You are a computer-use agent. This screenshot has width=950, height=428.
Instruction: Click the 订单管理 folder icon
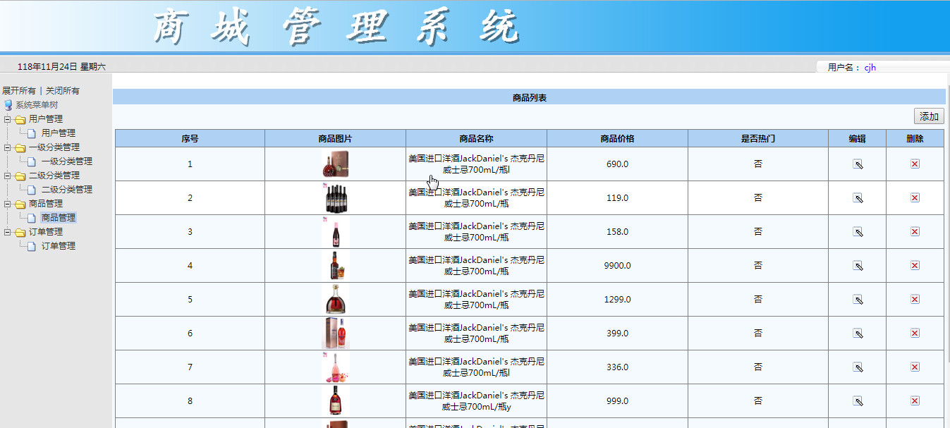pos(20,232)
